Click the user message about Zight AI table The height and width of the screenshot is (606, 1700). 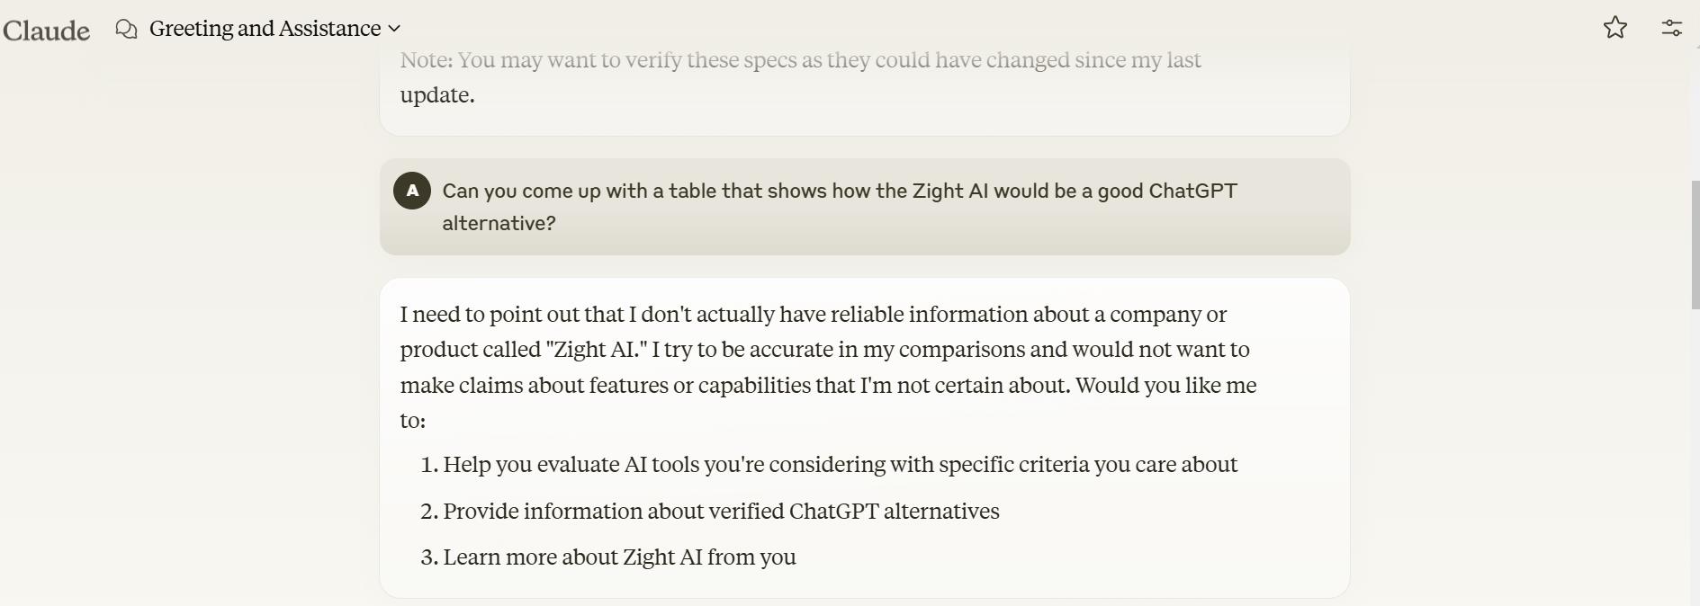coord(839,192)
